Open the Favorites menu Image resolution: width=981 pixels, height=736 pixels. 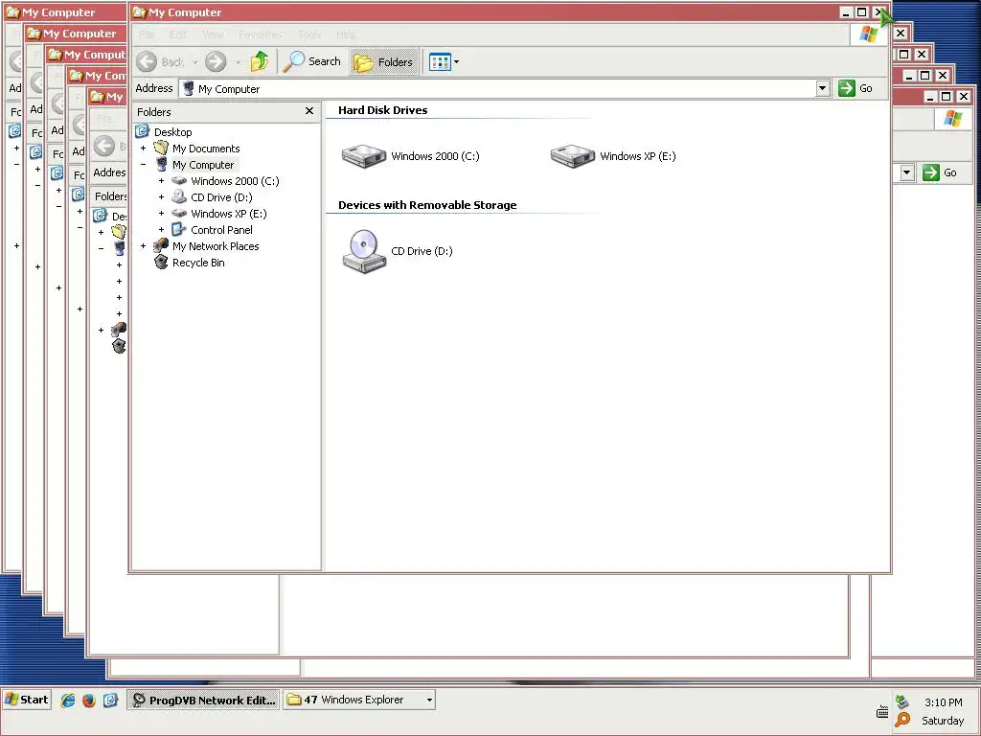tap(261, 34)
